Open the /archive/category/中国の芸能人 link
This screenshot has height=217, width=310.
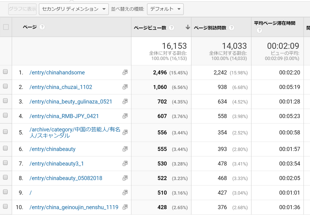coord(75,133)
